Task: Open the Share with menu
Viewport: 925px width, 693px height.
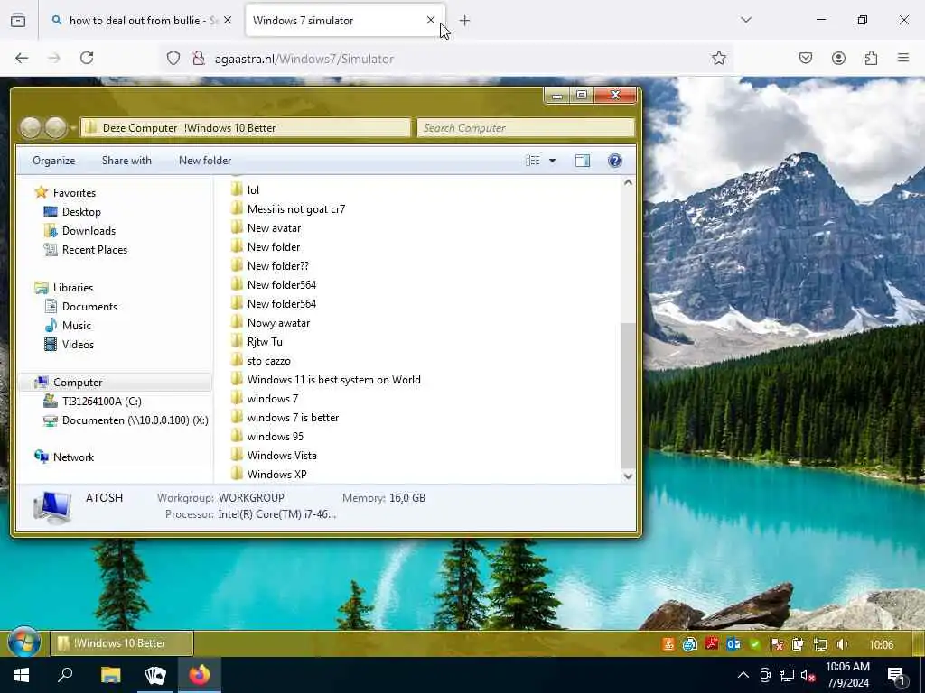Action: pos(126,161)
